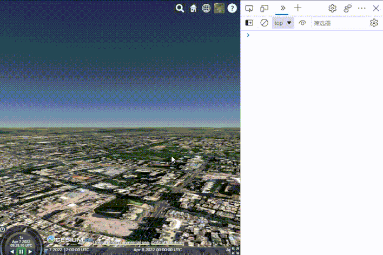The image size is (383, 255).
Task: Add a new DevTools tool tab
Action: click(x=298, y=8)
